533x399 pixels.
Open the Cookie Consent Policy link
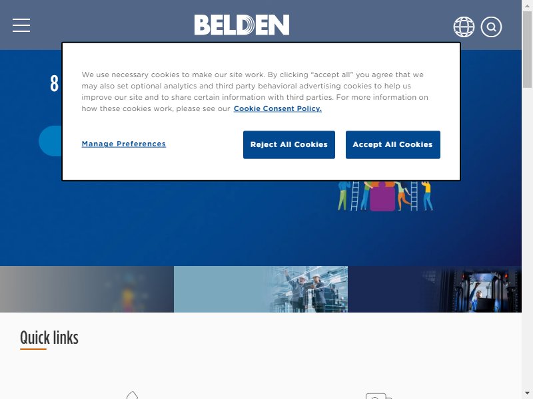pos(277,108)
